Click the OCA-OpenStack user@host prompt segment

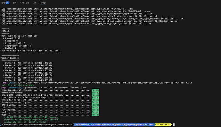click(x=37, y=125)
